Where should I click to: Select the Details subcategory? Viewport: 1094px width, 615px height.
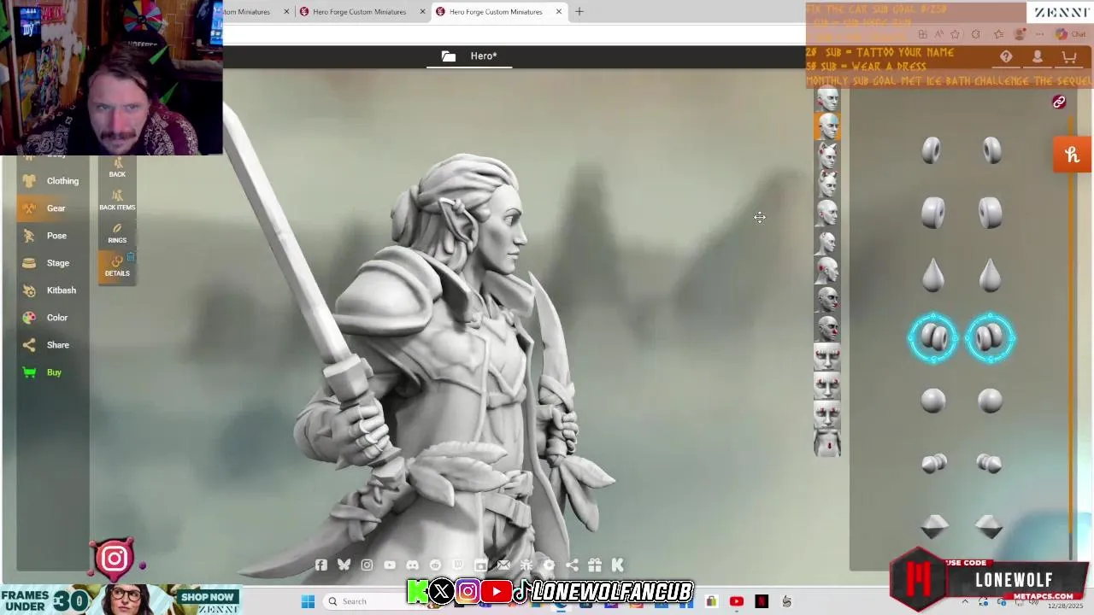(x=117, y=266)
